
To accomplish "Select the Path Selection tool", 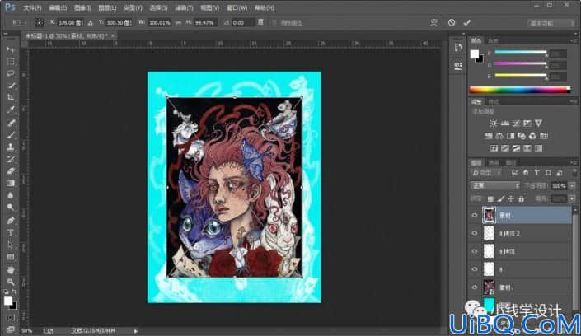I will 11,245.
